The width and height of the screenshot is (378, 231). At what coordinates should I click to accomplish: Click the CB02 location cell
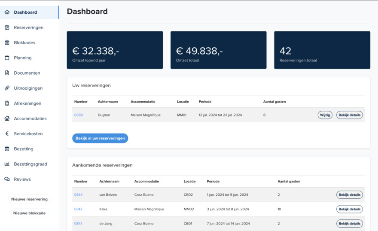pyautogui.click(x=188, y=195)
